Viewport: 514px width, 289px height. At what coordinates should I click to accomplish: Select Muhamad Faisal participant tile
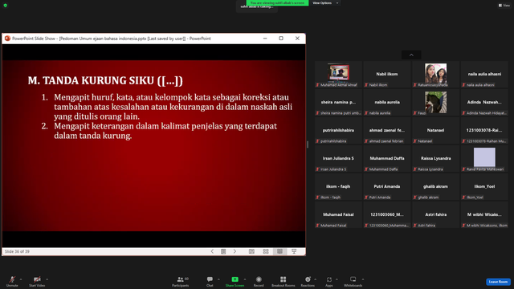(x=338, y=215)
